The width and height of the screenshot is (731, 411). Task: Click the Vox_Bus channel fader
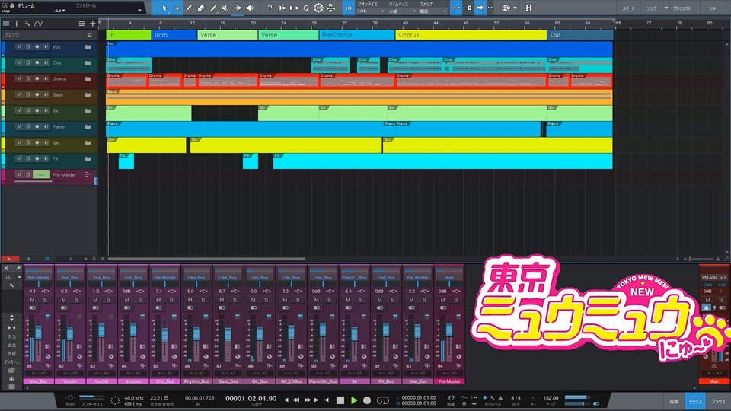tap(39, 333)
